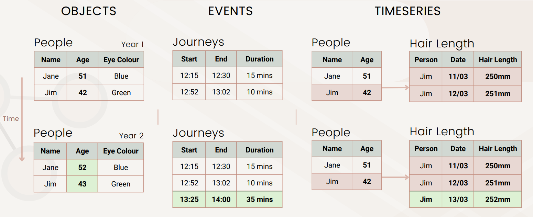Click arrow linking Jim to top Hair Length table
This screenshot has width=533, height=217.
pos(395,88)
